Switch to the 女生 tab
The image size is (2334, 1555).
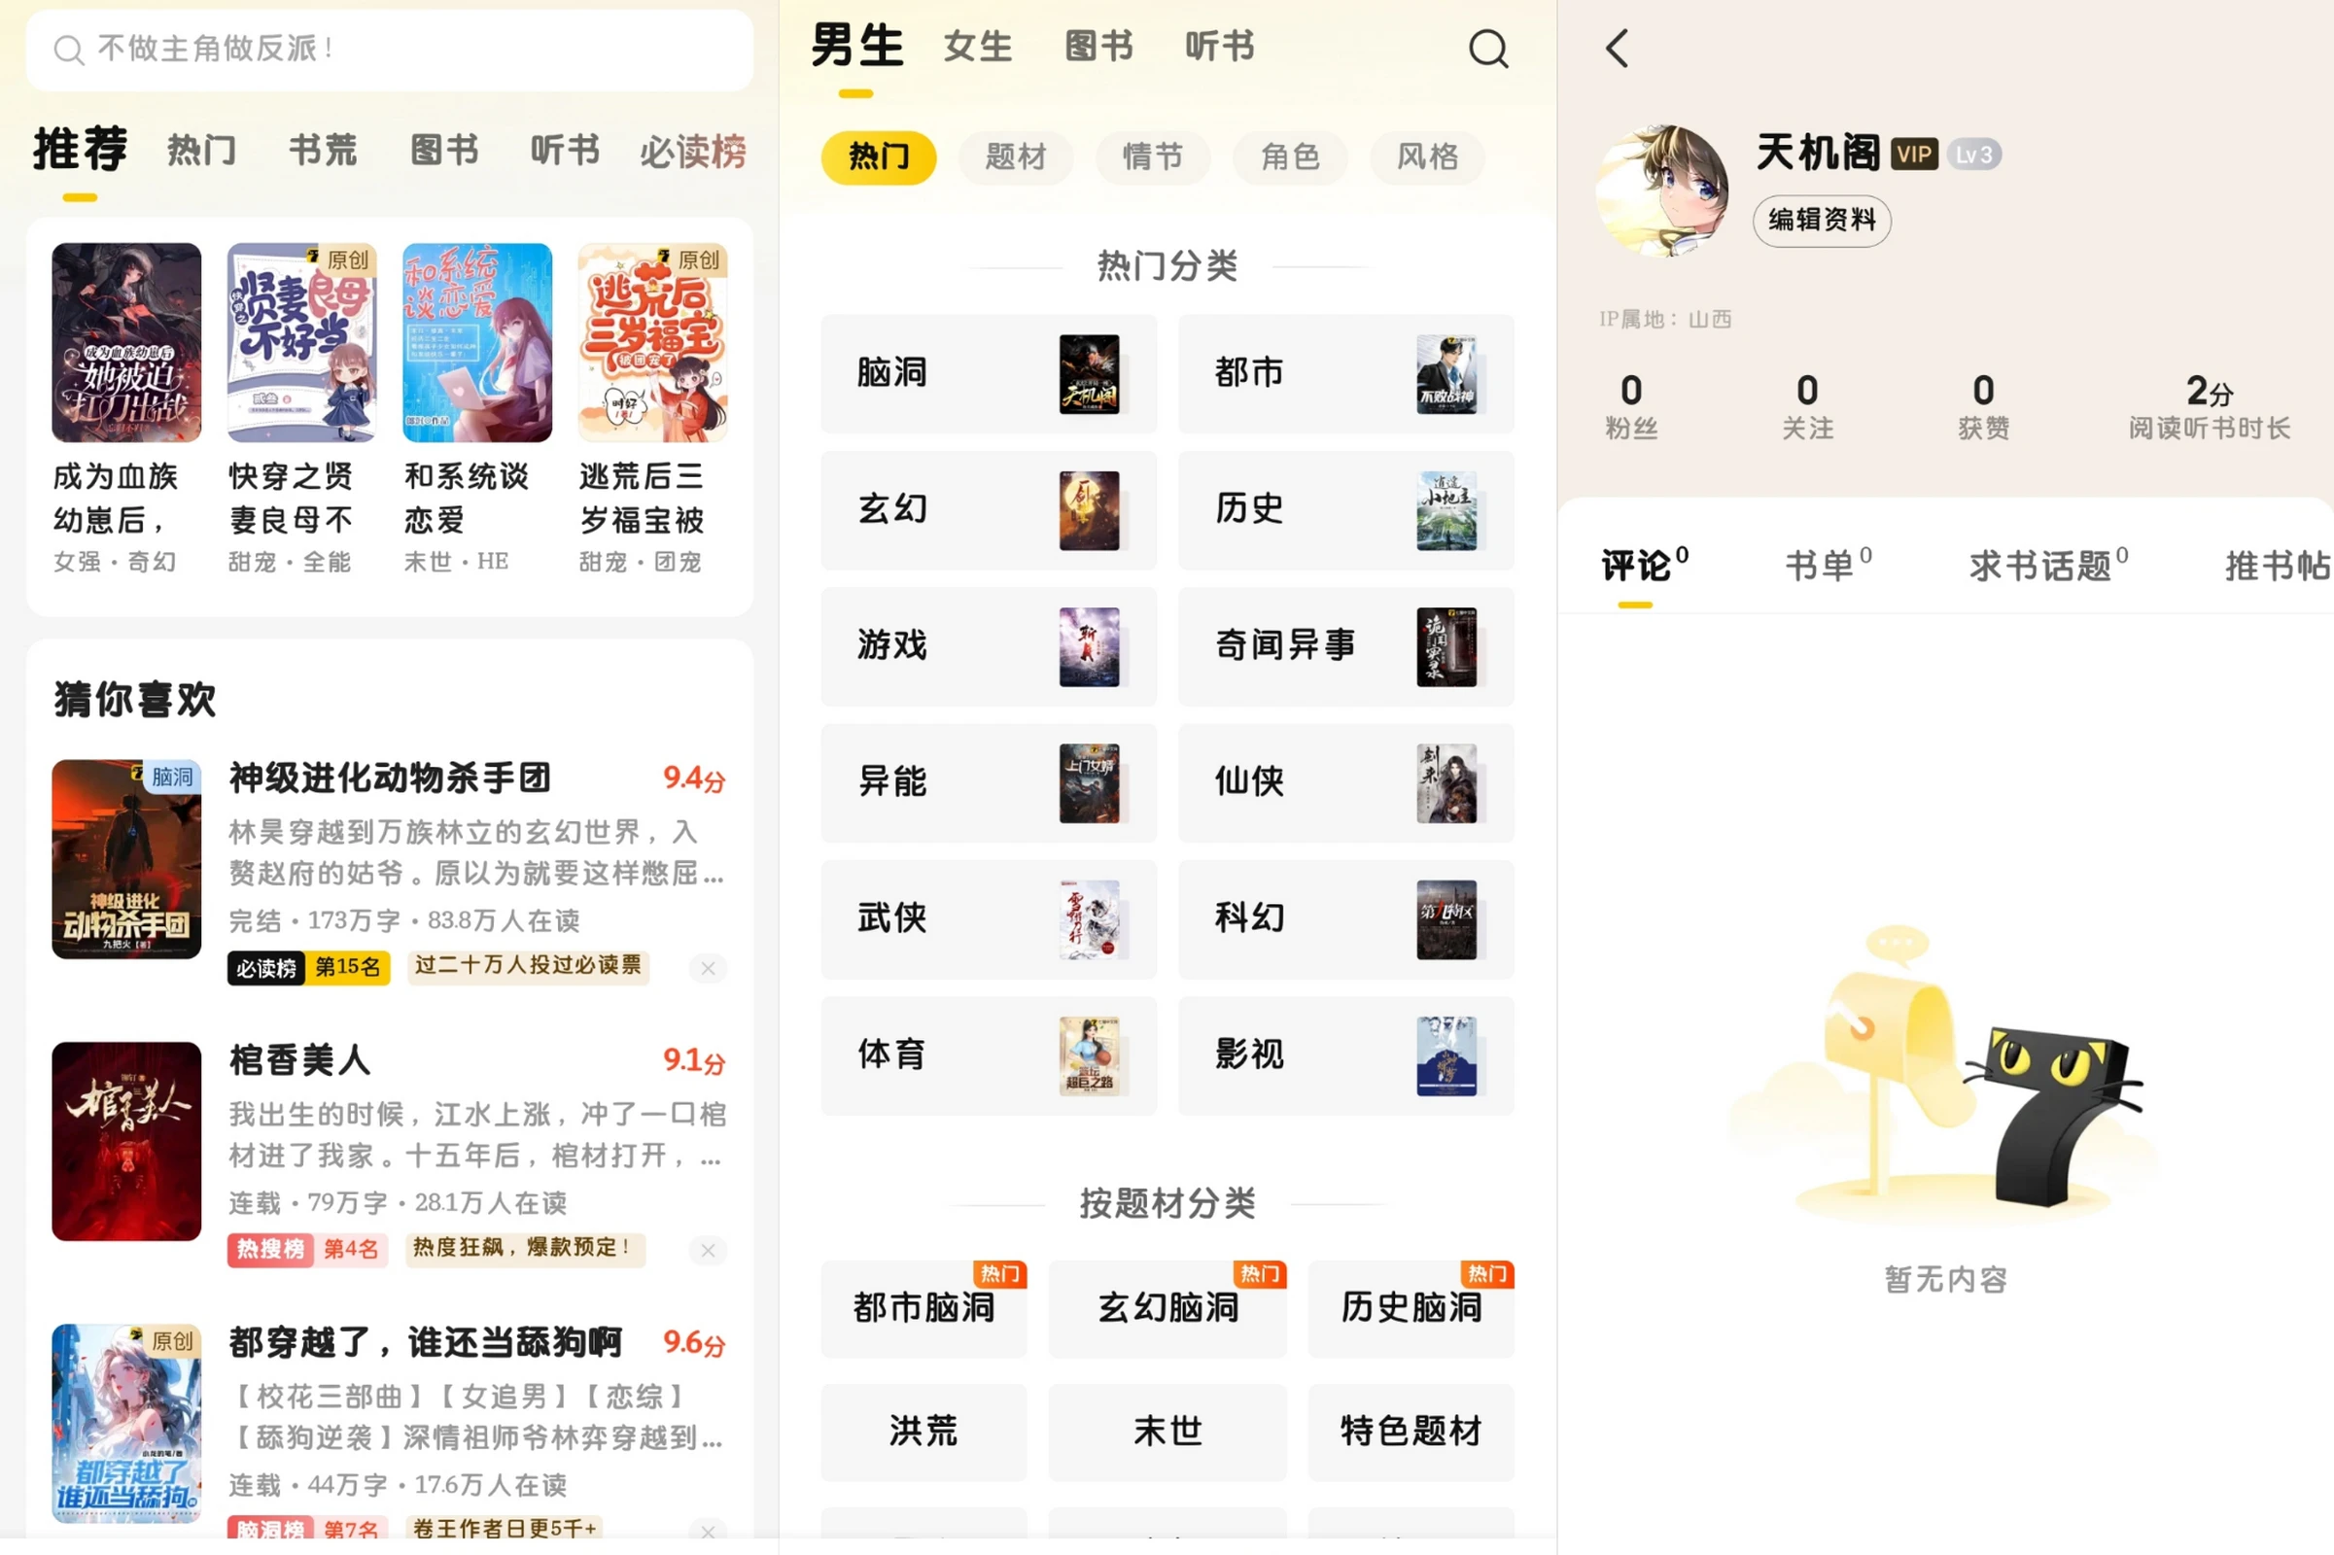pyautogui.click(x=977, y=47)
